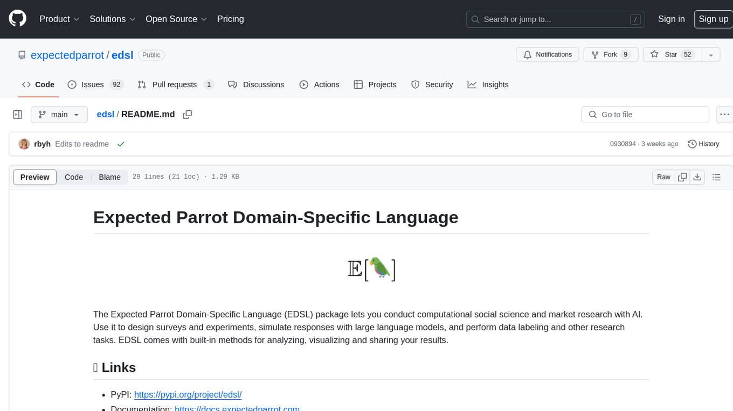Select the Code view
The image size is (733, 411).
pyautogui.click(x=74, y=177)
